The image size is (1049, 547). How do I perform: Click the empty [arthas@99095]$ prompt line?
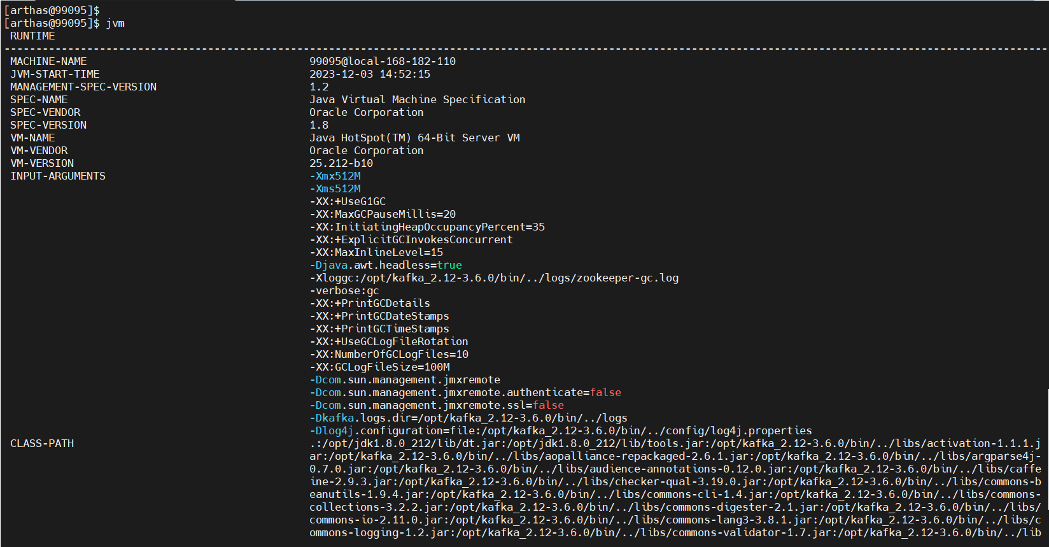52,11
